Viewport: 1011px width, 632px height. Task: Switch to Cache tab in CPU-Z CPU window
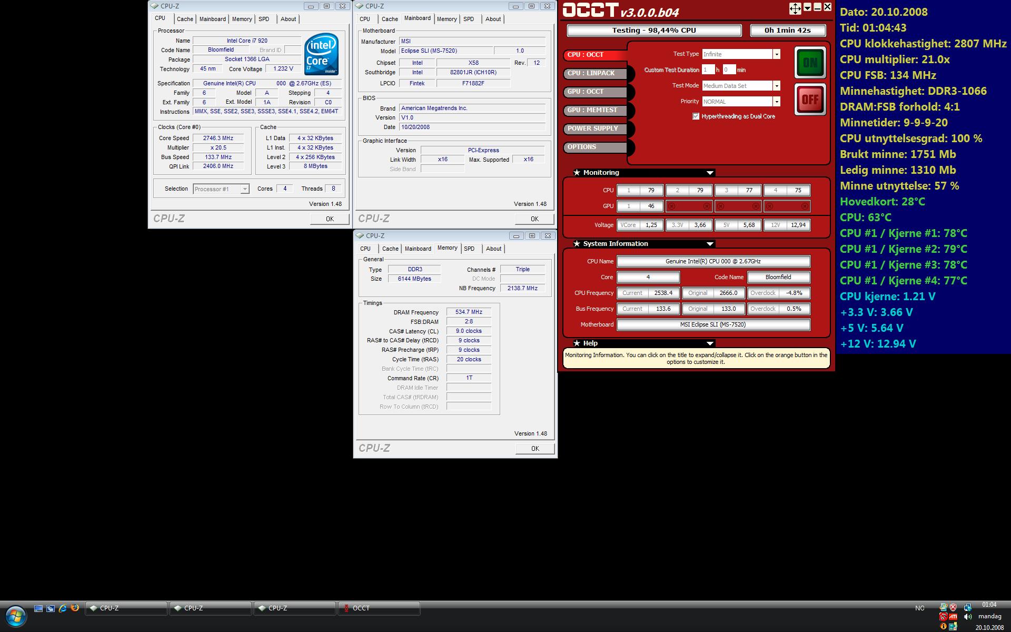click(x=185, y=19)
